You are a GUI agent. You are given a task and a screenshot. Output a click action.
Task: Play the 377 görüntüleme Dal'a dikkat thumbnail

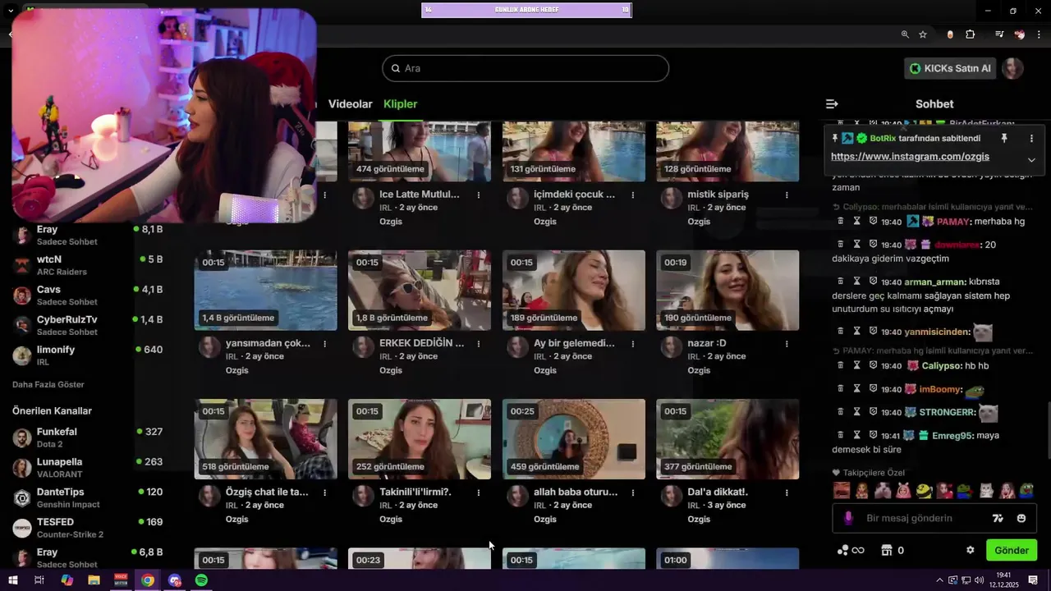(x=727, y=439)
